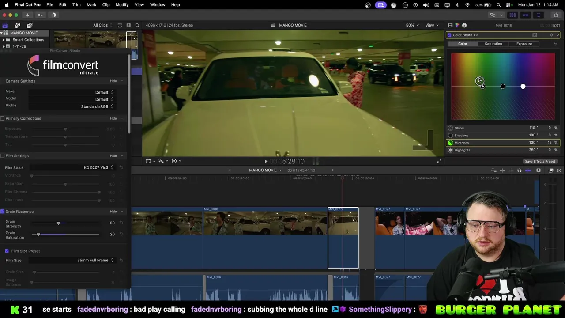The image size is (565, 318).
Task: Add keyframe diamond on Color Board
Action: click(551, 35)
